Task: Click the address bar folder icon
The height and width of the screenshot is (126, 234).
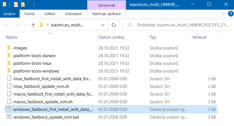Action: [41, 25]
